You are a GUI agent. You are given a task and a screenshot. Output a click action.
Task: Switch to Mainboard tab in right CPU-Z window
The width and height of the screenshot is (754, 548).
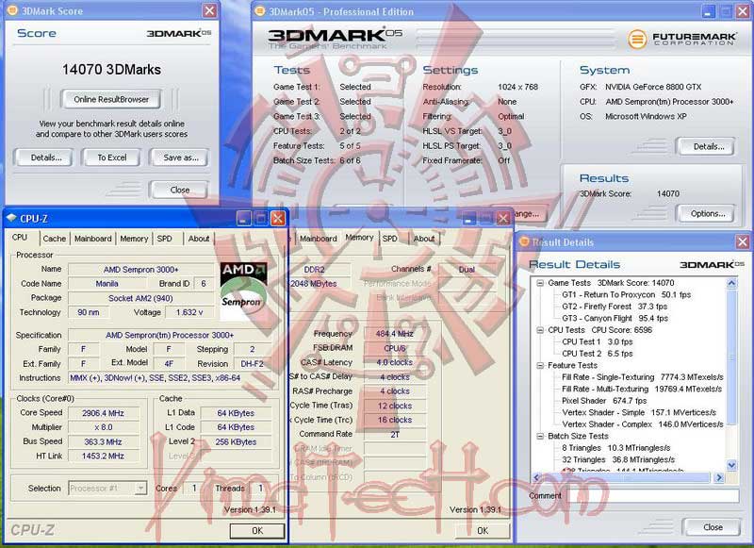[318, 239]
